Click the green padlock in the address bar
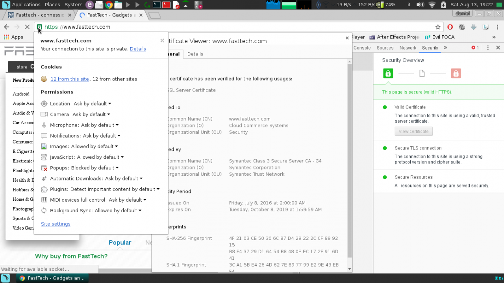 point(39,27)
